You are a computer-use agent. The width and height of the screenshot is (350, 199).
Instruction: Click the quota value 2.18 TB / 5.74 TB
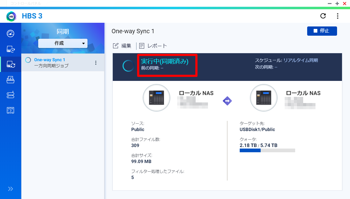[258, 145]
